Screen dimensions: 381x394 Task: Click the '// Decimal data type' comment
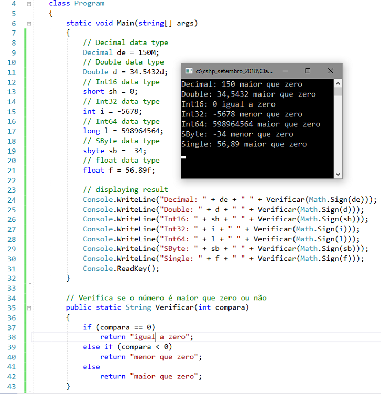(125, 42)
